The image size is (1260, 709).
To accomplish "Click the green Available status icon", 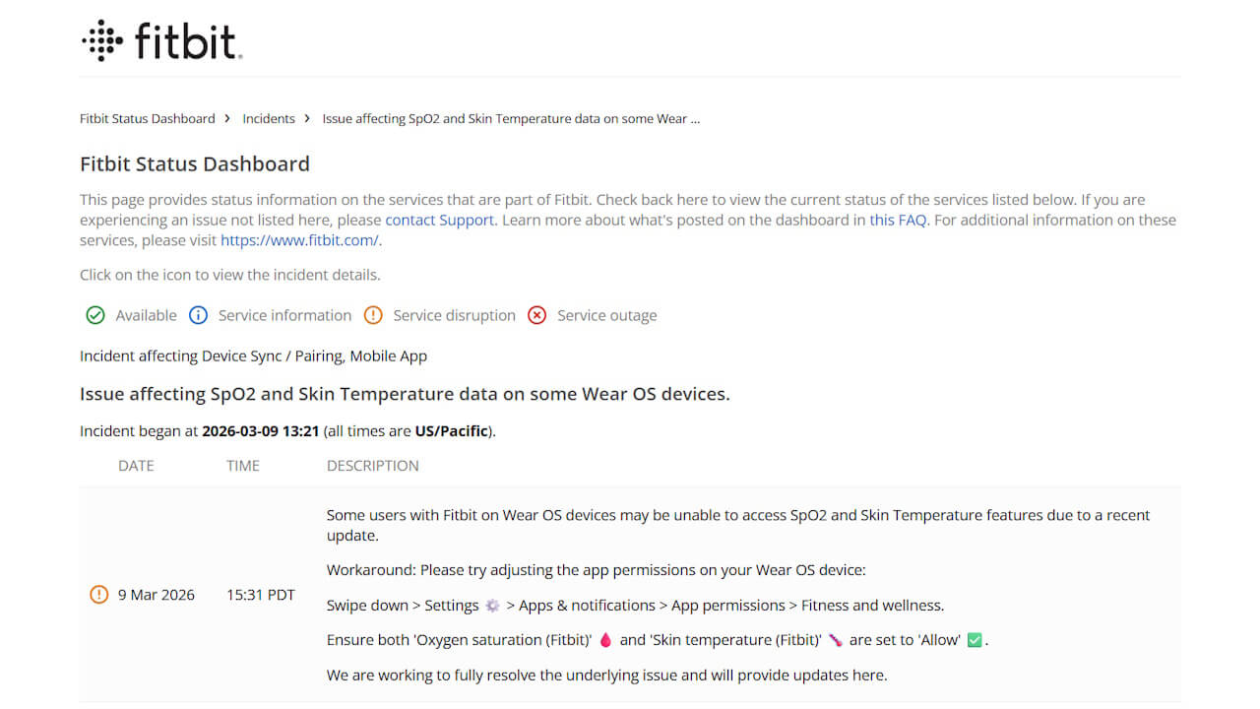I will [x=95, y=316].
